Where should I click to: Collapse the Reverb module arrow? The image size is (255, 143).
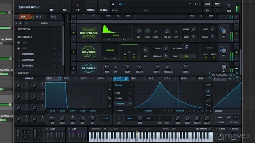pyautogui.click(x=73, y=52)
